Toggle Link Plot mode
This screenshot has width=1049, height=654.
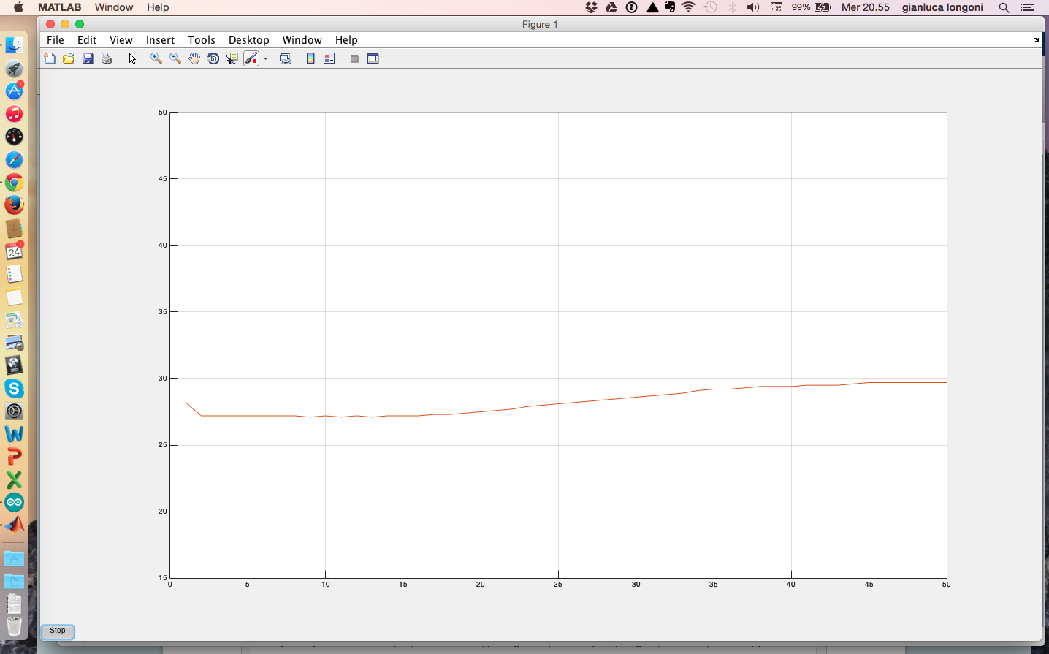(x=286, y=58)
